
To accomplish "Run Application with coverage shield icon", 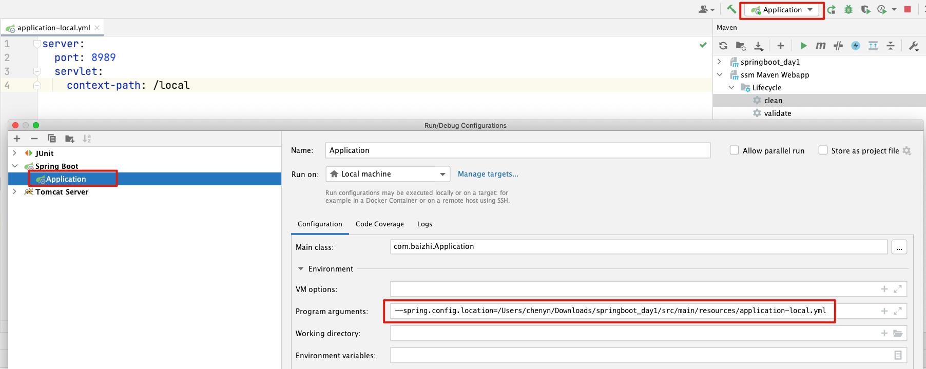I will point(865,9).
